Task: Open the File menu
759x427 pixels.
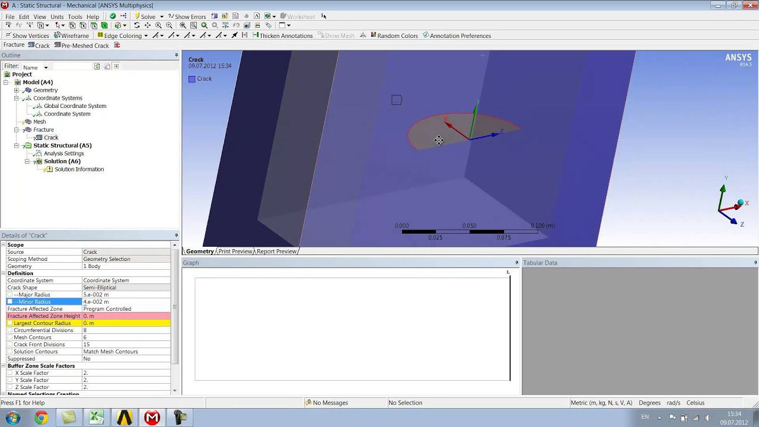Action: point(10,17)
